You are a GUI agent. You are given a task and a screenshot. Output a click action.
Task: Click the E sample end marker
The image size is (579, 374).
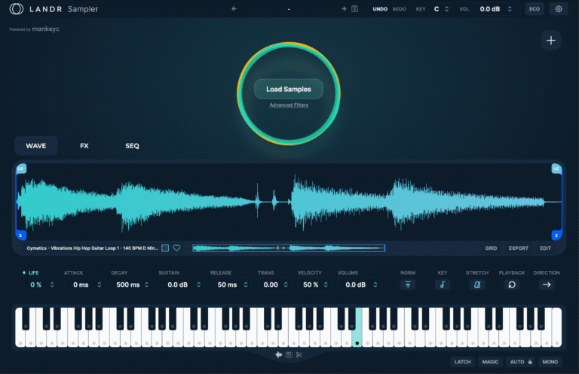point(556,235)
